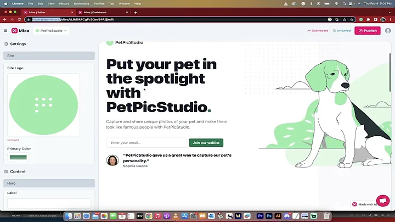Click the Enter your email field
This screenshot has height=222, width=395.
point(146,143)
